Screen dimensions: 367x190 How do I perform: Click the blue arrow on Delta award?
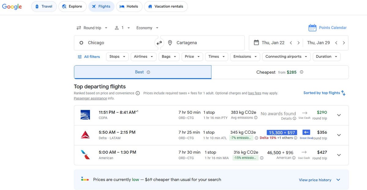point(306,132)
